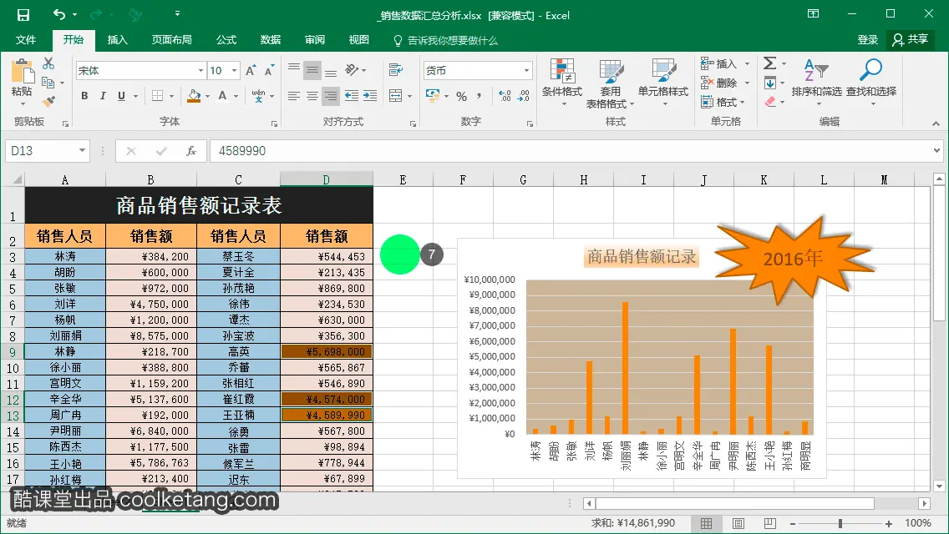Decrease font size with the smaller A icon
Screen dimensions: 949x534
pyautogui.click(x=269, y=70)
